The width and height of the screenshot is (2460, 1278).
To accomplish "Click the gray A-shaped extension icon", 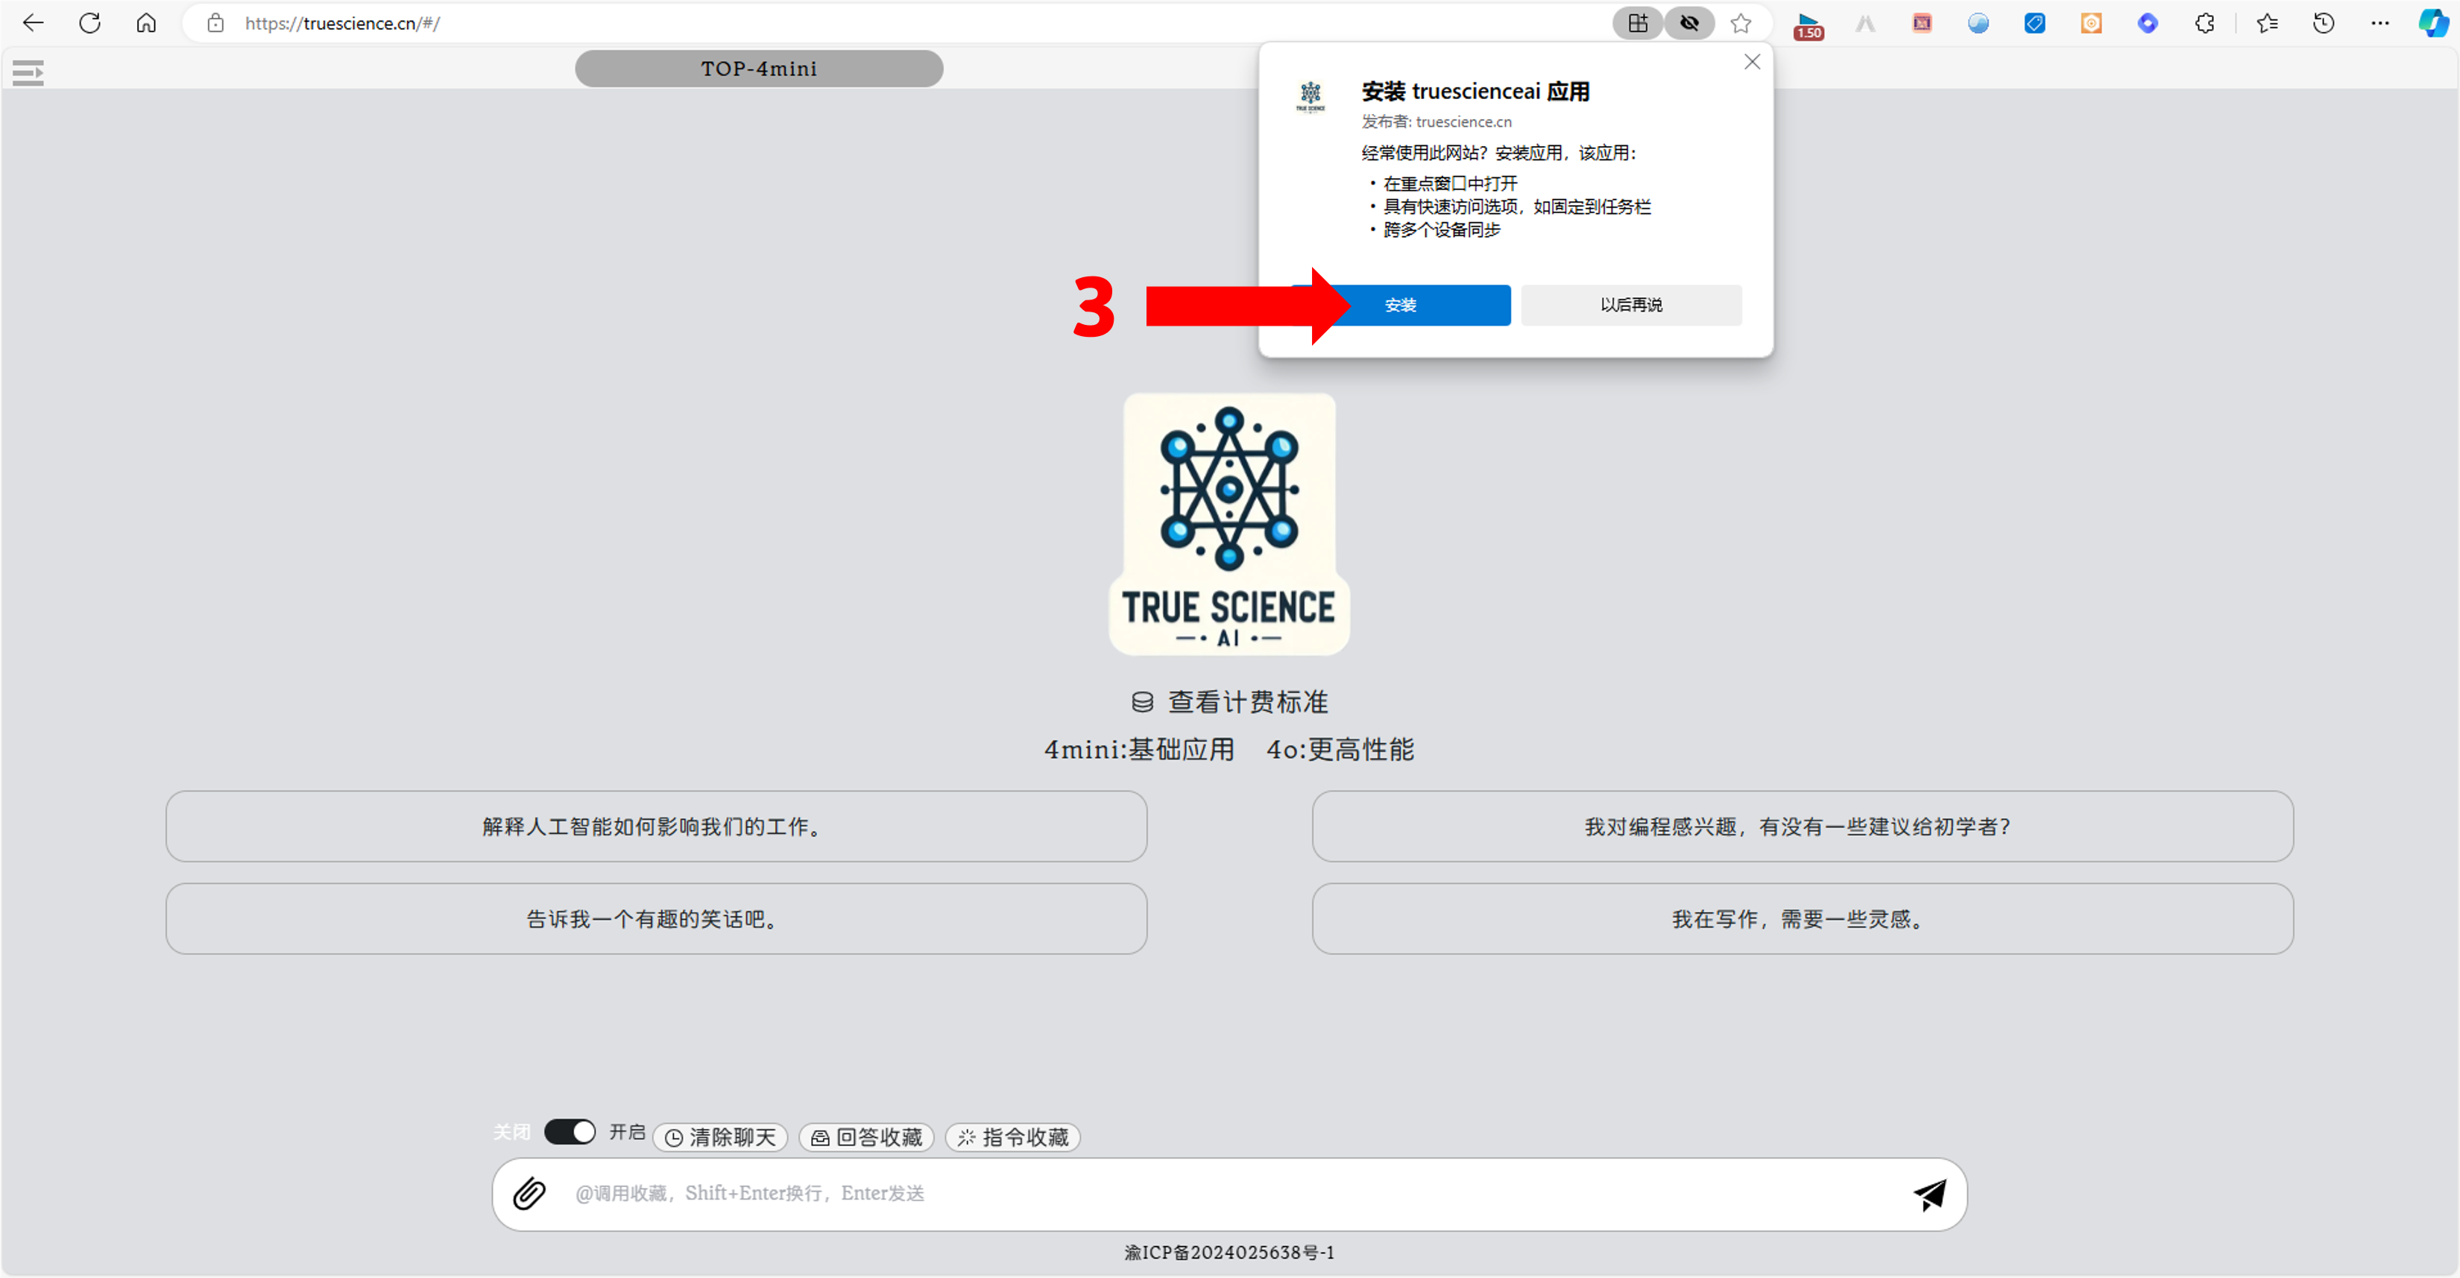I will point(1865,23).
